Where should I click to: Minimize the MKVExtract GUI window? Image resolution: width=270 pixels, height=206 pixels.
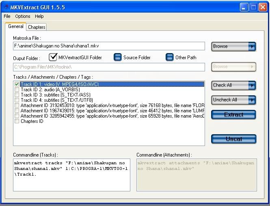click(x=244, y=7)
